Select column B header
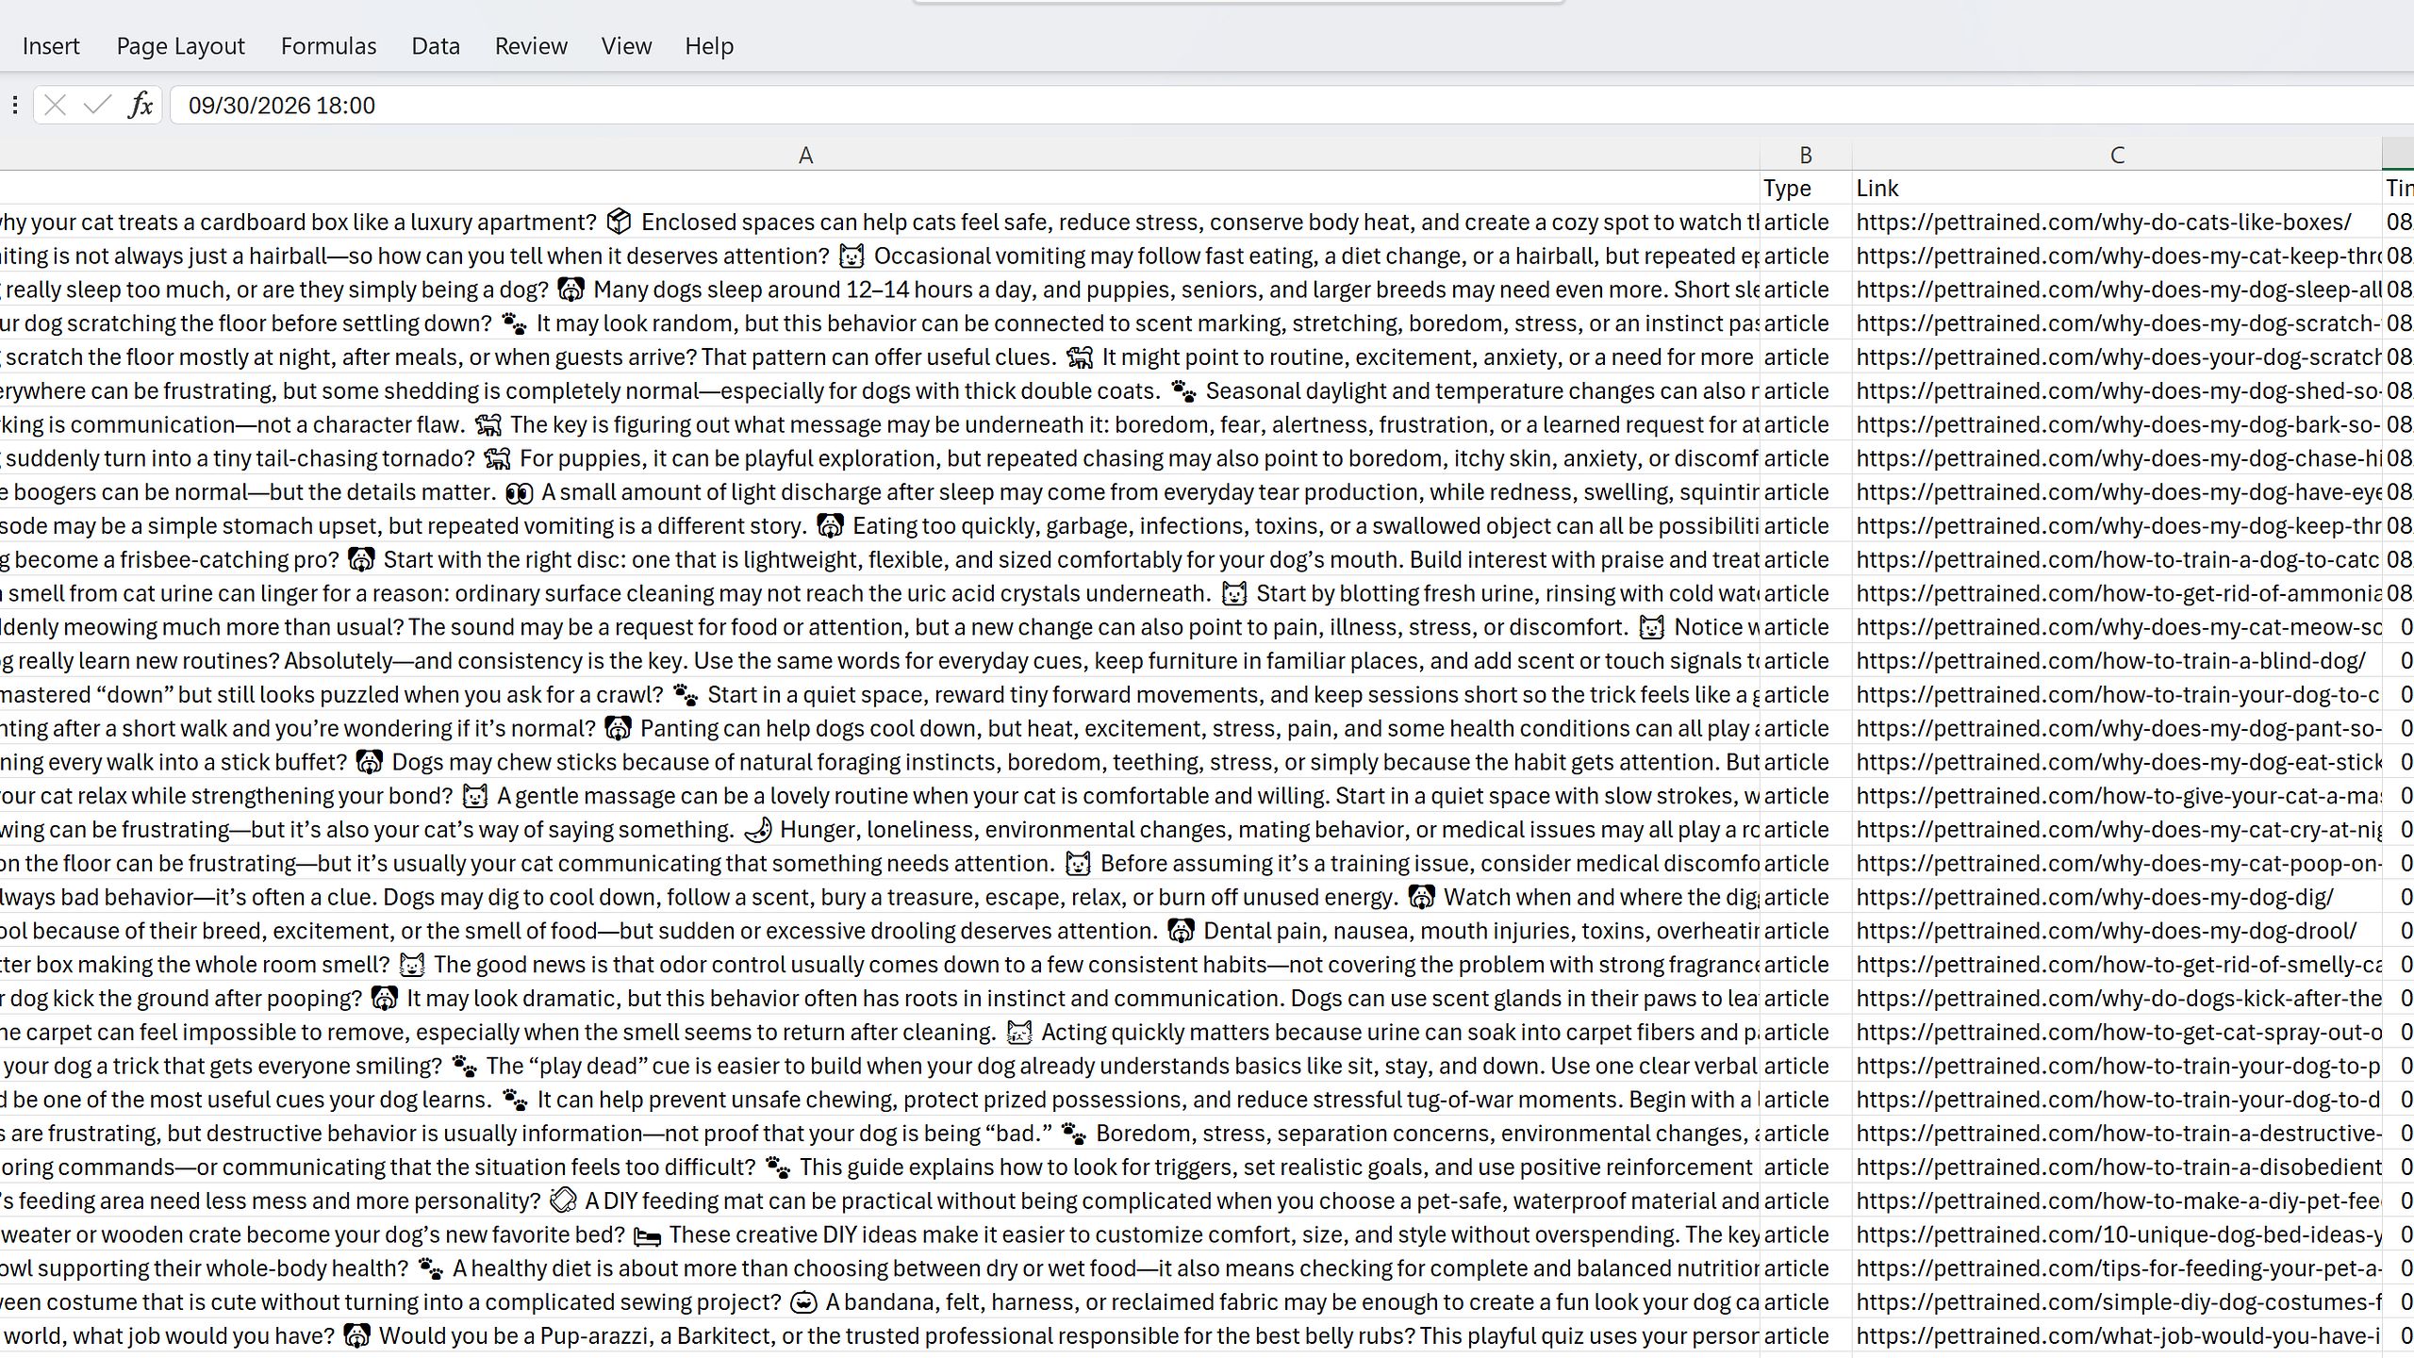 pyautogui.click(x=1805, y=155)
